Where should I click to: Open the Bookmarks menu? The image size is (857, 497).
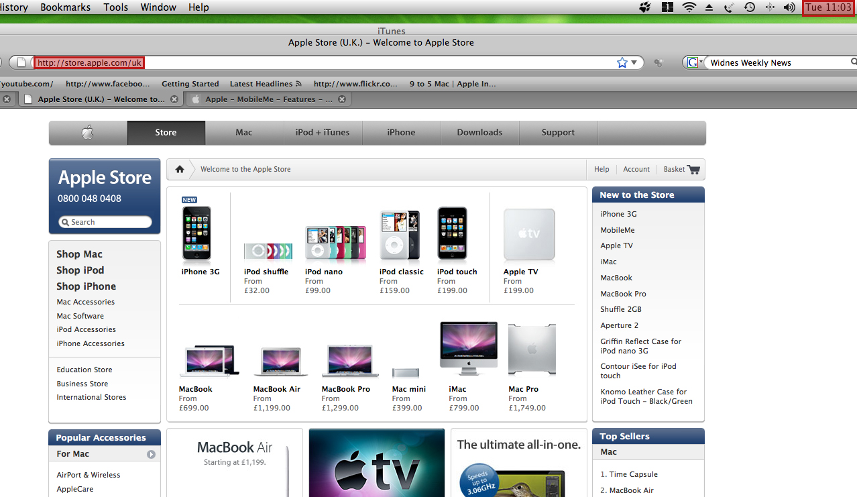[65, 7]
